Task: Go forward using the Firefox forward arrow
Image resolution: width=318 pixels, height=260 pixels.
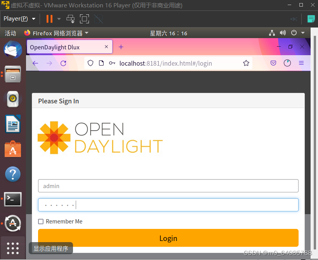Action: 49,63
